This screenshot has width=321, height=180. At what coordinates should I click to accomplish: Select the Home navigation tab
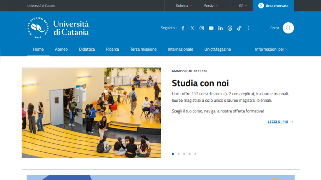(38, 49)
